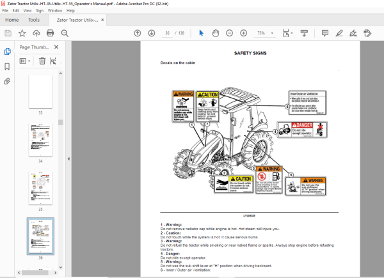Delete selected page with trash icon

(x=42, y=61)
